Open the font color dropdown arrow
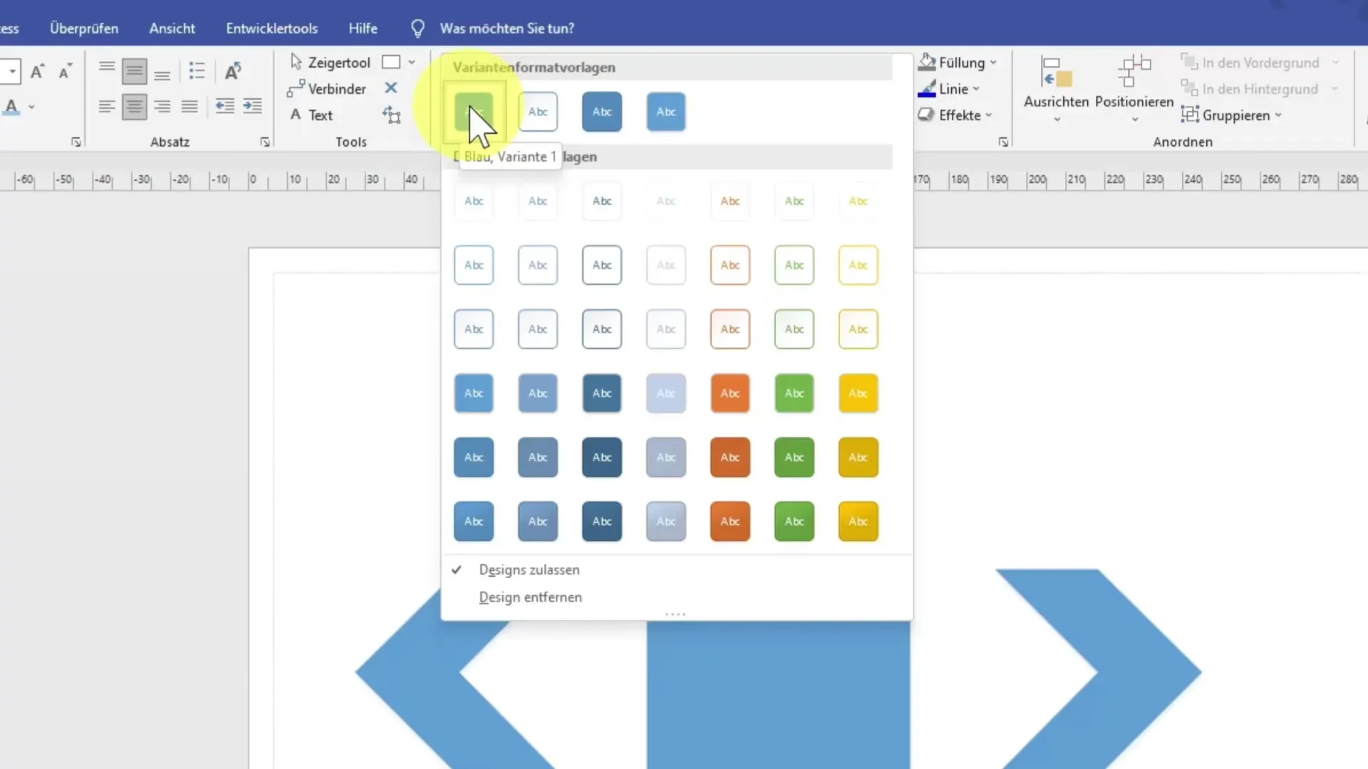 [31, 108]
